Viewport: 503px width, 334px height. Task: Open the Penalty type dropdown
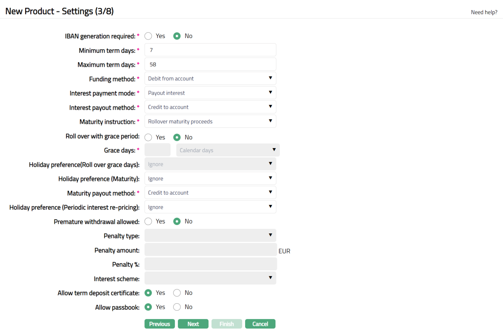tap(210, 236)
